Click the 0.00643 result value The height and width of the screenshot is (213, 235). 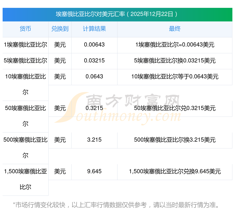point(94,45)
